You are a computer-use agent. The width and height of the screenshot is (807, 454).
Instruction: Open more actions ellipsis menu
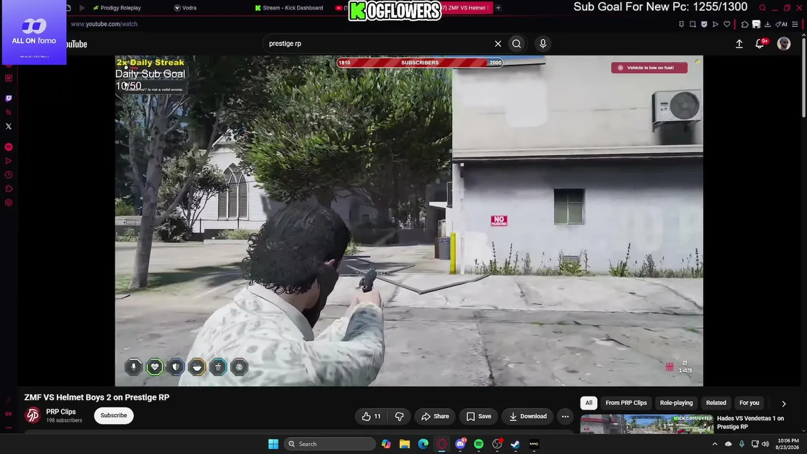tap(565, 416)
